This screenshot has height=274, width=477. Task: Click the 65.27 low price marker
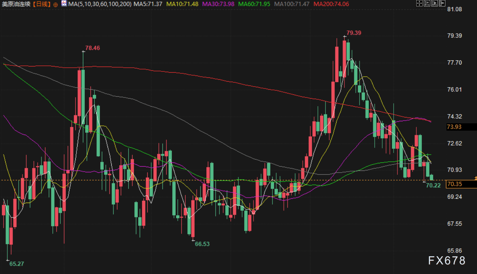(16, 264)
